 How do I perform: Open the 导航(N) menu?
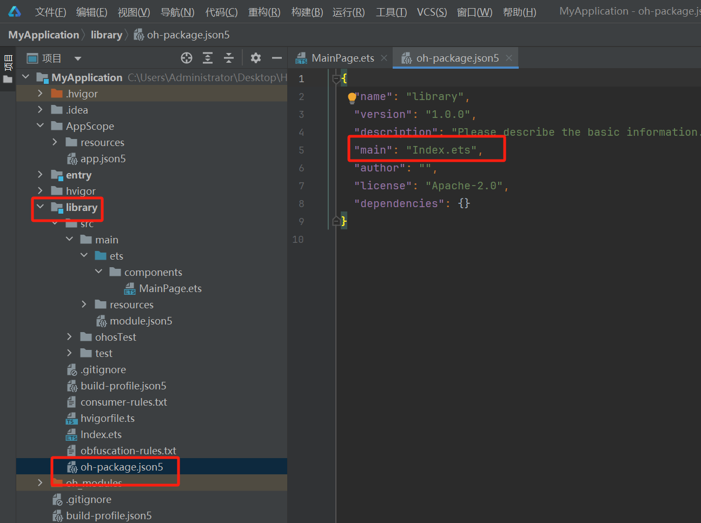click(x=177, y=12)
